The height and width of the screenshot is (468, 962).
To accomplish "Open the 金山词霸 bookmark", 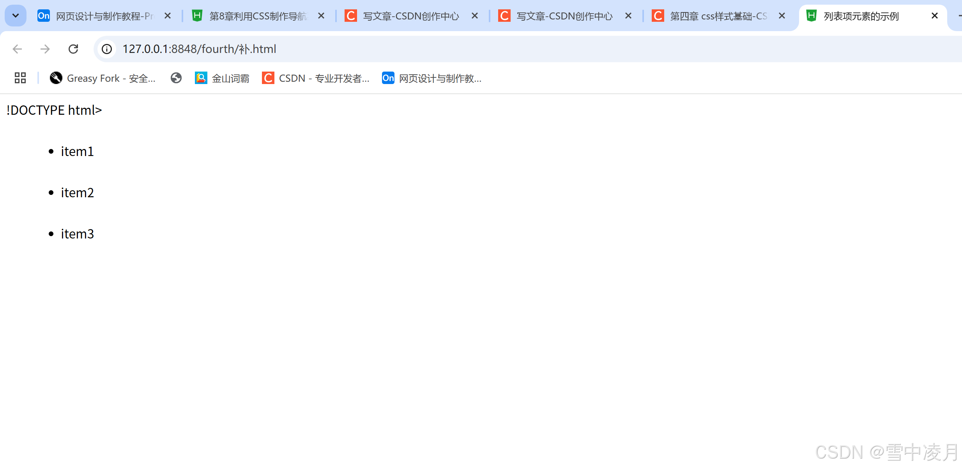I will point(222,78).
